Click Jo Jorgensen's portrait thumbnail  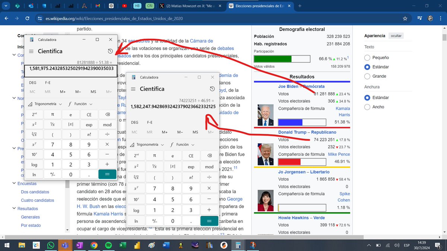coord(266,200)
